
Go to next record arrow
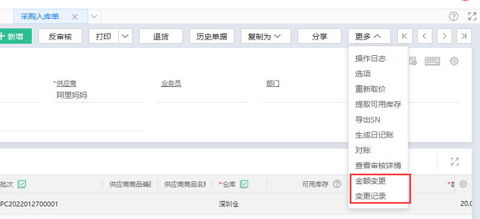(x=444, y=36)
